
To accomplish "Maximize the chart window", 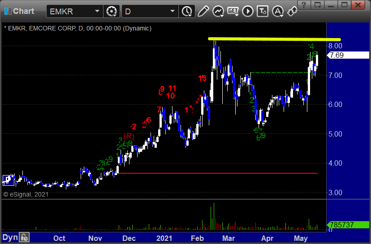I will point(344,5).
